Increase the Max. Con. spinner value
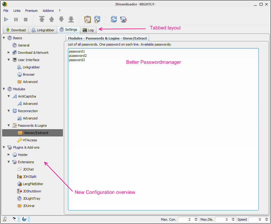Viewport: 271px width, 224px height. pos(196,218)
